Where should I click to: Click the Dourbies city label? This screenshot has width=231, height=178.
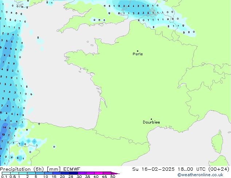coord(151,122)
